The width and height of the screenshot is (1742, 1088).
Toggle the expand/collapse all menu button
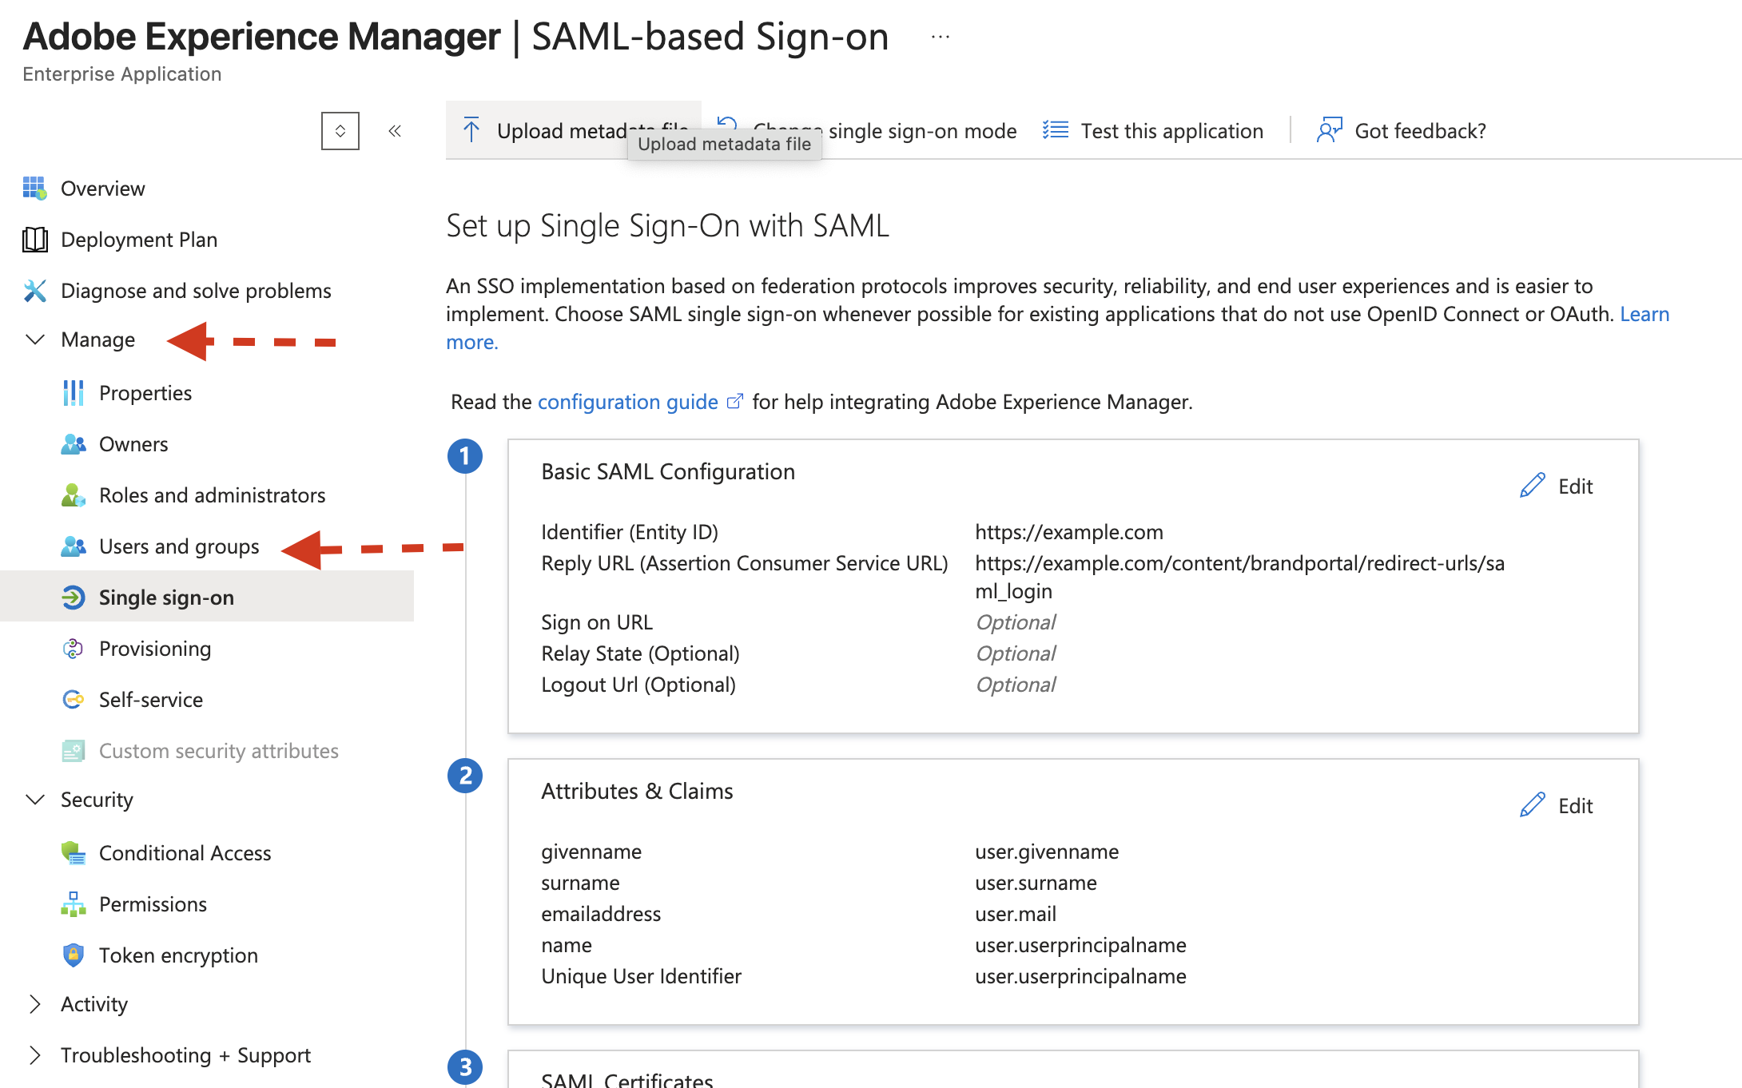340,131
